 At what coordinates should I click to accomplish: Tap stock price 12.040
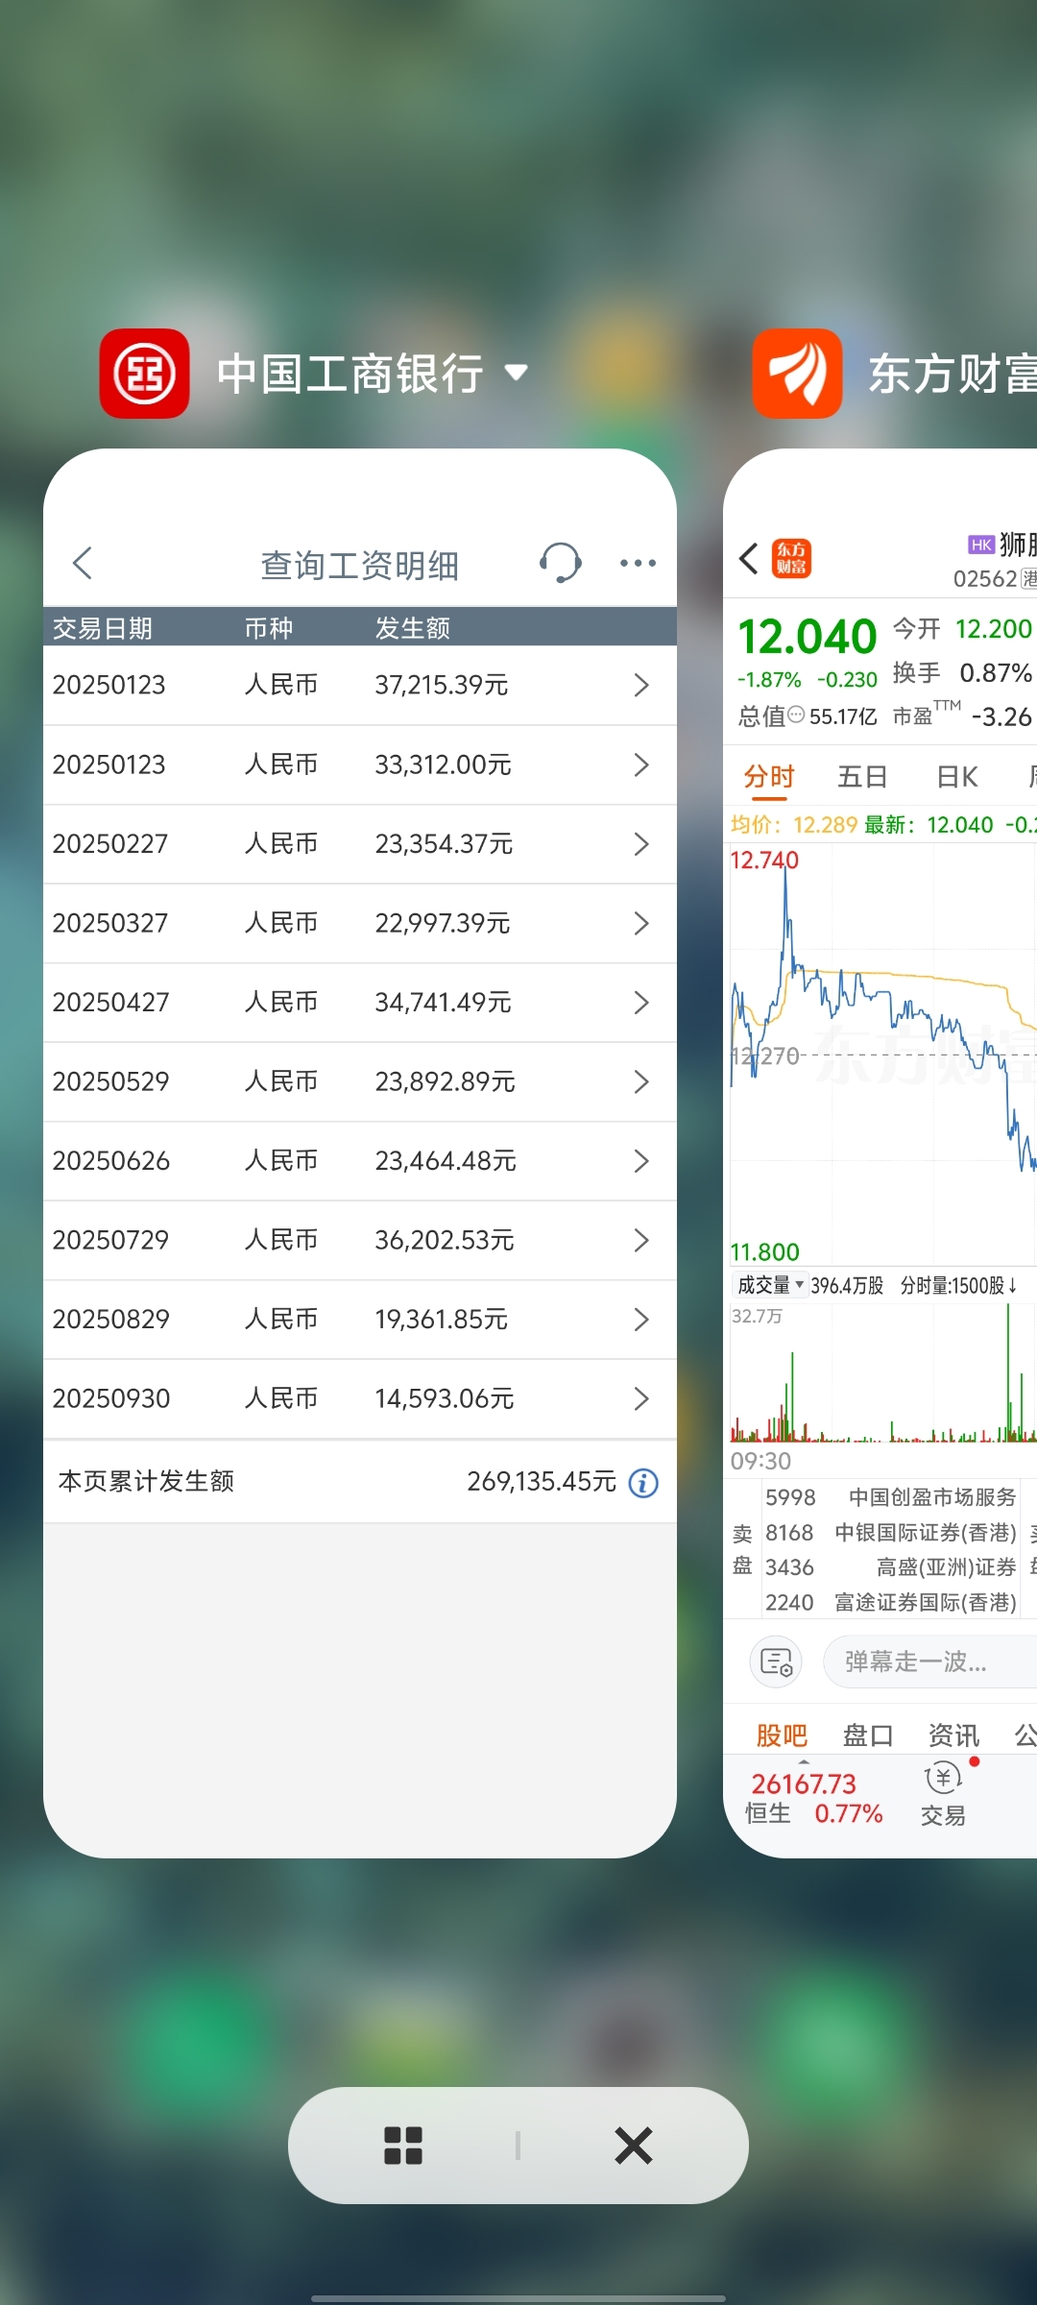[x=807, y=638]
